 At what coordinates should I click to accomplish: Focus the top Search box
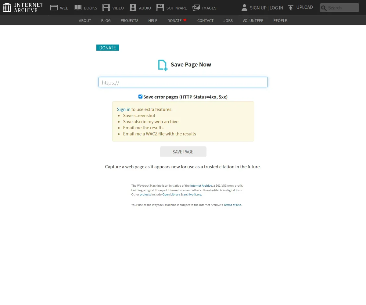tap(339, 8)
